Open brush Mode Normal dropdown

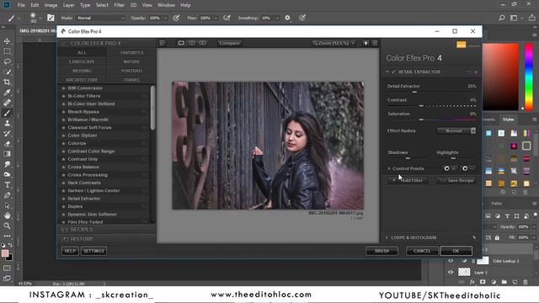100,18
